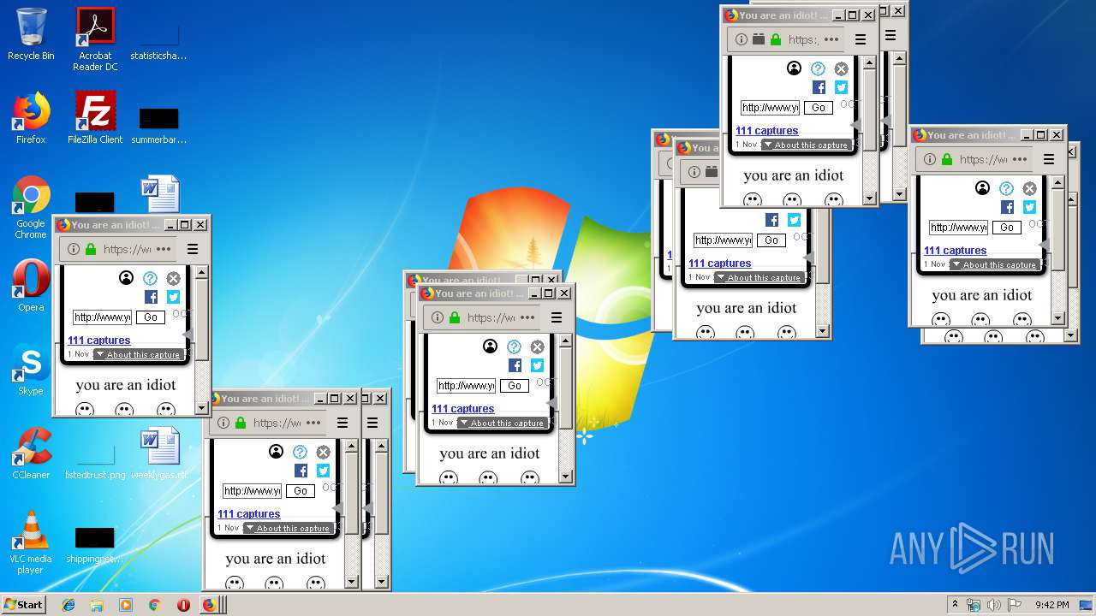Click scroll-up arrow in window beside Opera icon
Screen dimensions: 1096x616
point(202,272)
